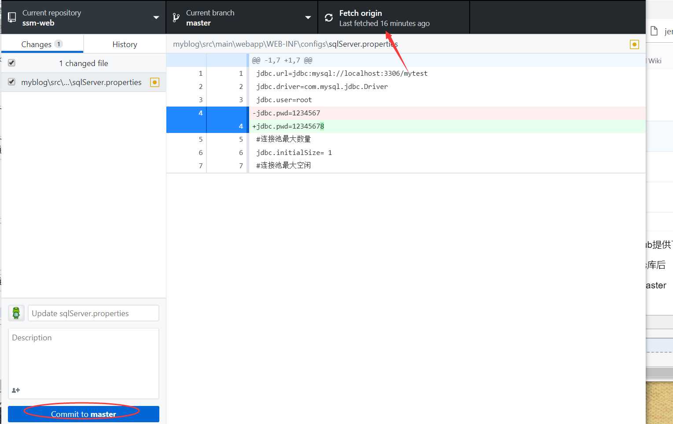Screen dimensions: 673x424
Task: Click the add co-authors icon
Action: [x=16, y=390]
